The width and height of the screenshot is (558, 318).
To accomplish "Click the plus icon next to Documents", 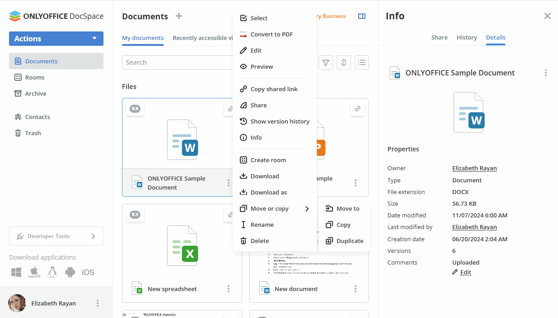I will click(179, 16).
